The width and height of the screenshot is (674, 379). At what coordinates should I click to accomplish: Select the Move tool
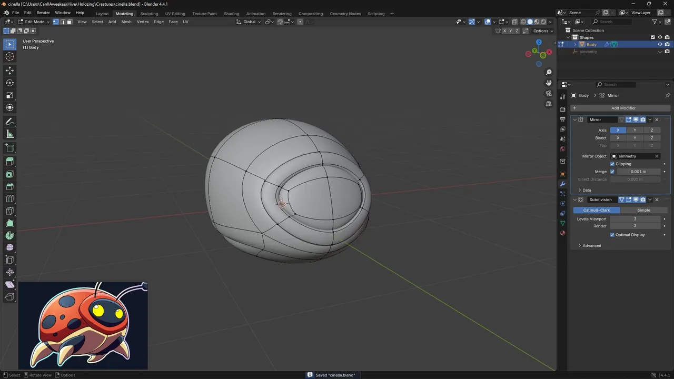click(10, 71)
